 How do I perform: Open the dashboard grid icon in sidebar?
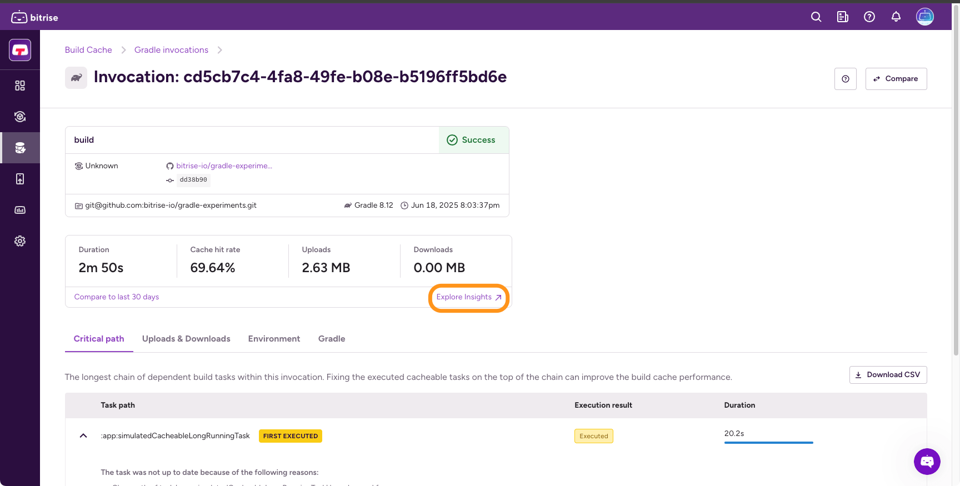tap(20, 86)
